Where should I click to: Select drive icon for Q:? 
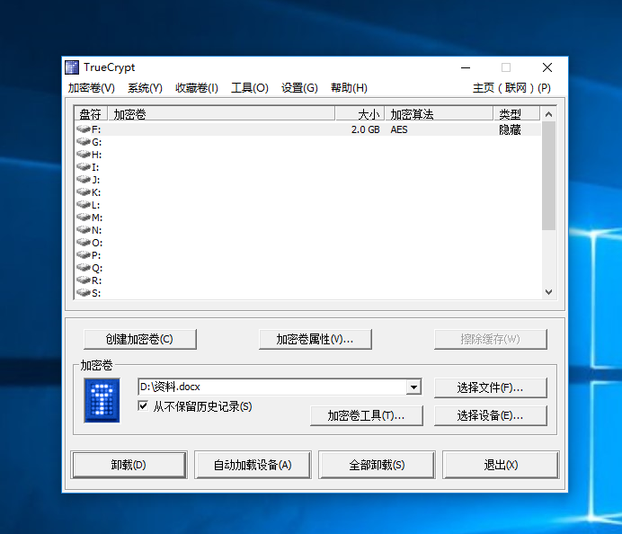84,267
